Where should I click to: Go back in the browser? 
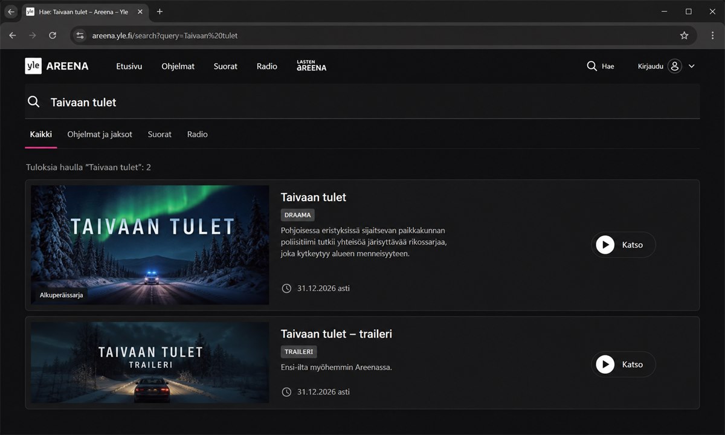[x=12, y=36]
